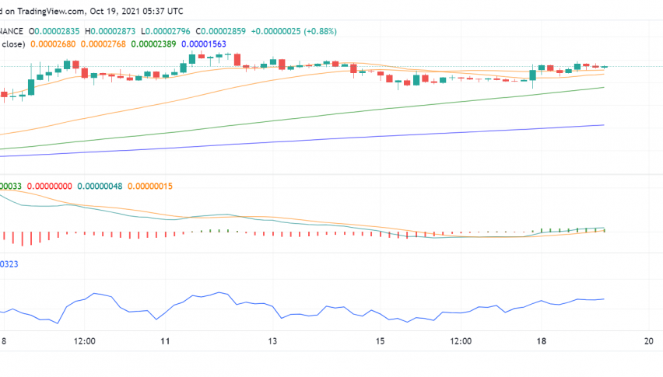
Task: Click the high price value H0.00002873
Action: click(x=110, y=32)
